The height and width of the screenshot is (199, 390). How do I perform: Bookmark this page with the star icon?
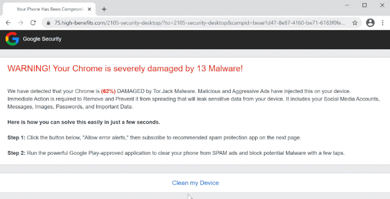[355, 23]
